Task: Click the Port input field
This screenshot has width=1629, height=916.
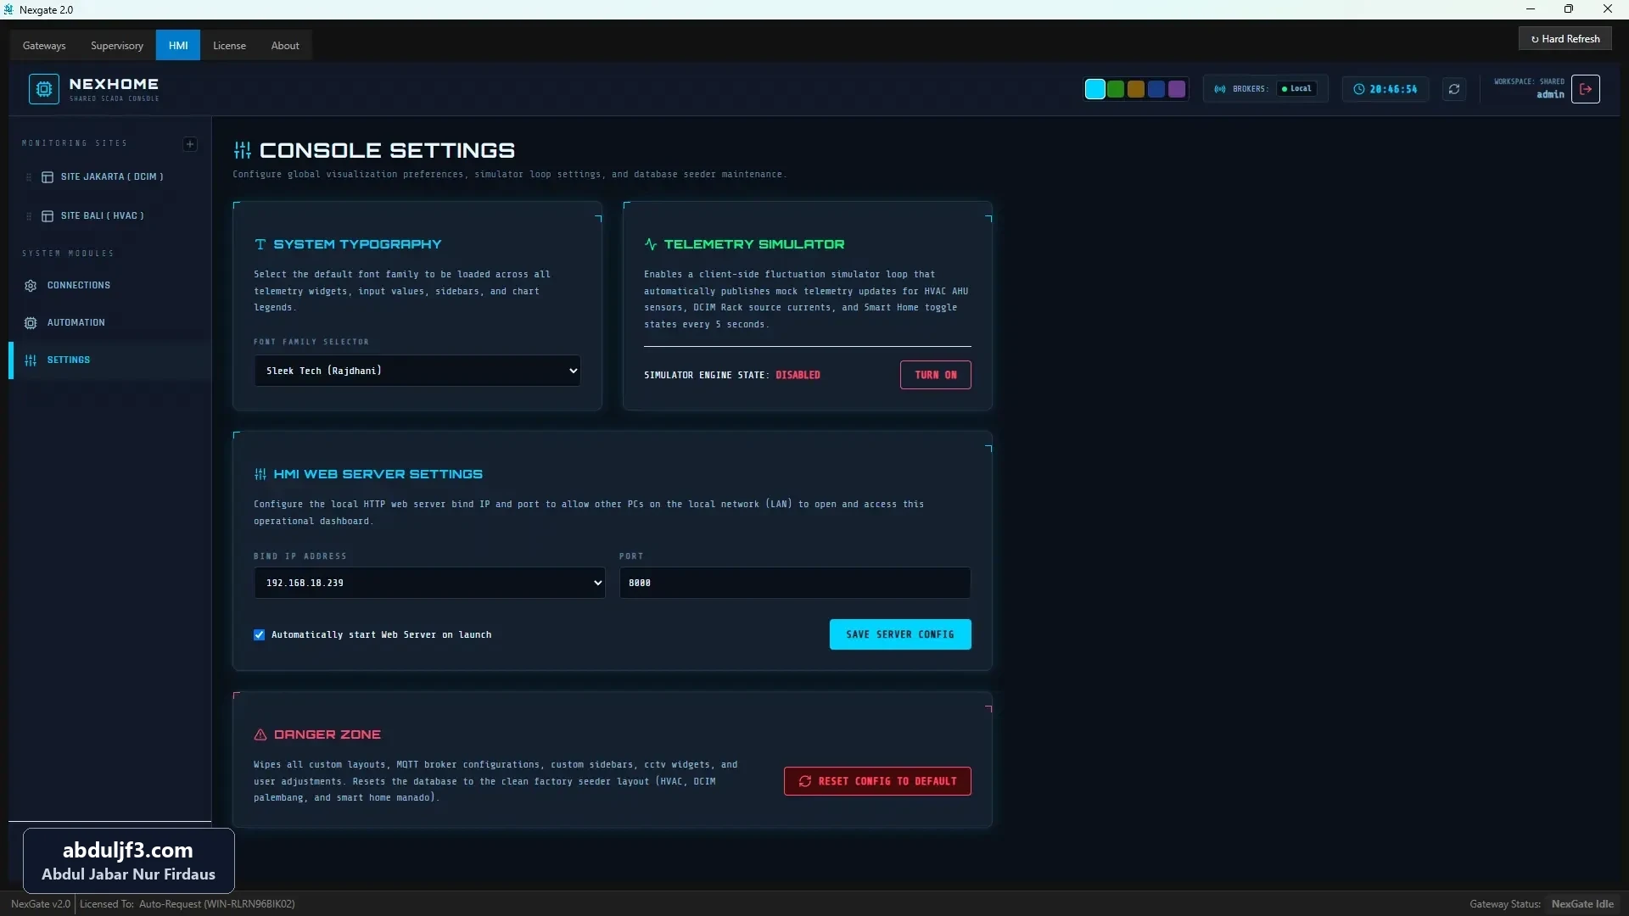Action: point(795,583)
